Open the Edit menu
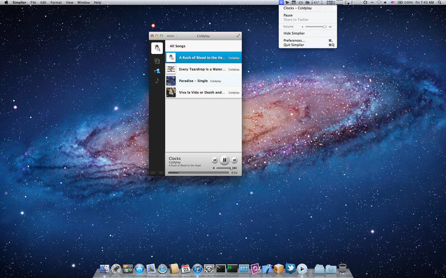The image size is (446, 278). tap(43, 2)
